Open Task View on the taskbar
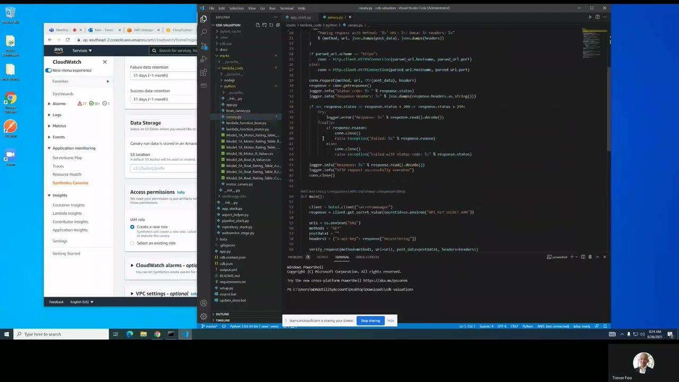This screenshot has height=382, width=679. click(115, 334)
